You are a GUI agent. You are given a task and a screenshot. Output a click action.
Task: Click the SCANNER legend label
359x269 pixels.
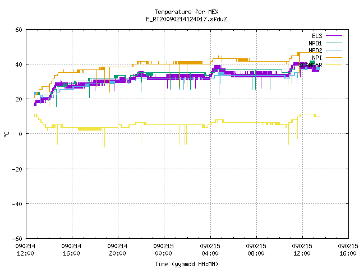(x=310, y=65)
